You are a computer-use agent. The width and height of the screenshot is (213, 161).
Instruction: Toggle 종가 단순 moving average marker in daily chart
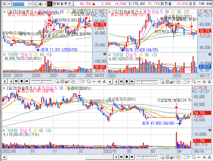coord(35,88)
